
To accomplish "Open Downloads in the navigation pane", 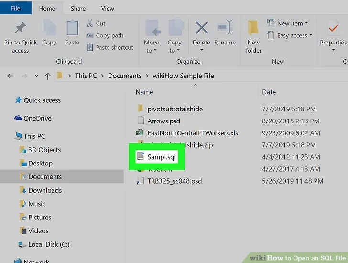I will [x=44, y=190].
